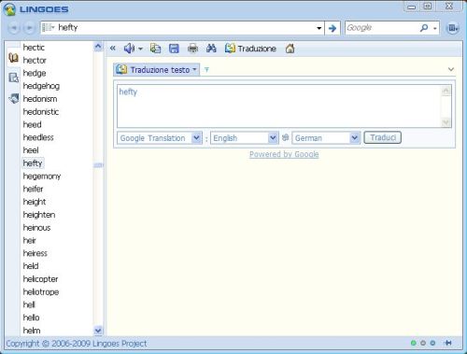The image size is (467, 354).
Task: Select the word heinous
Action: pyautogui.click(x=36, y=228)
